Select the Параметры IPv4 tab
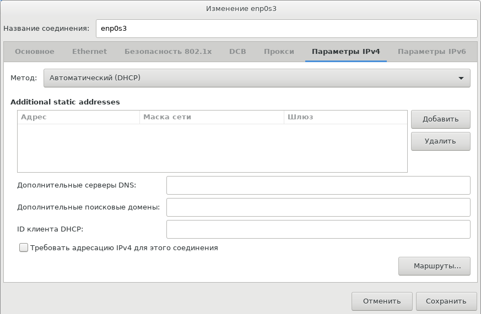 346,52
